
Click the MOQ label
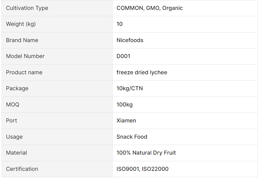[x=12, y=105]
